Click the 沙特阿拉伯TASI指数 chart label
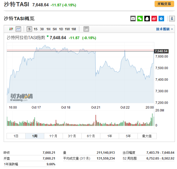This screenshot has width=177, height=169. 26,38
